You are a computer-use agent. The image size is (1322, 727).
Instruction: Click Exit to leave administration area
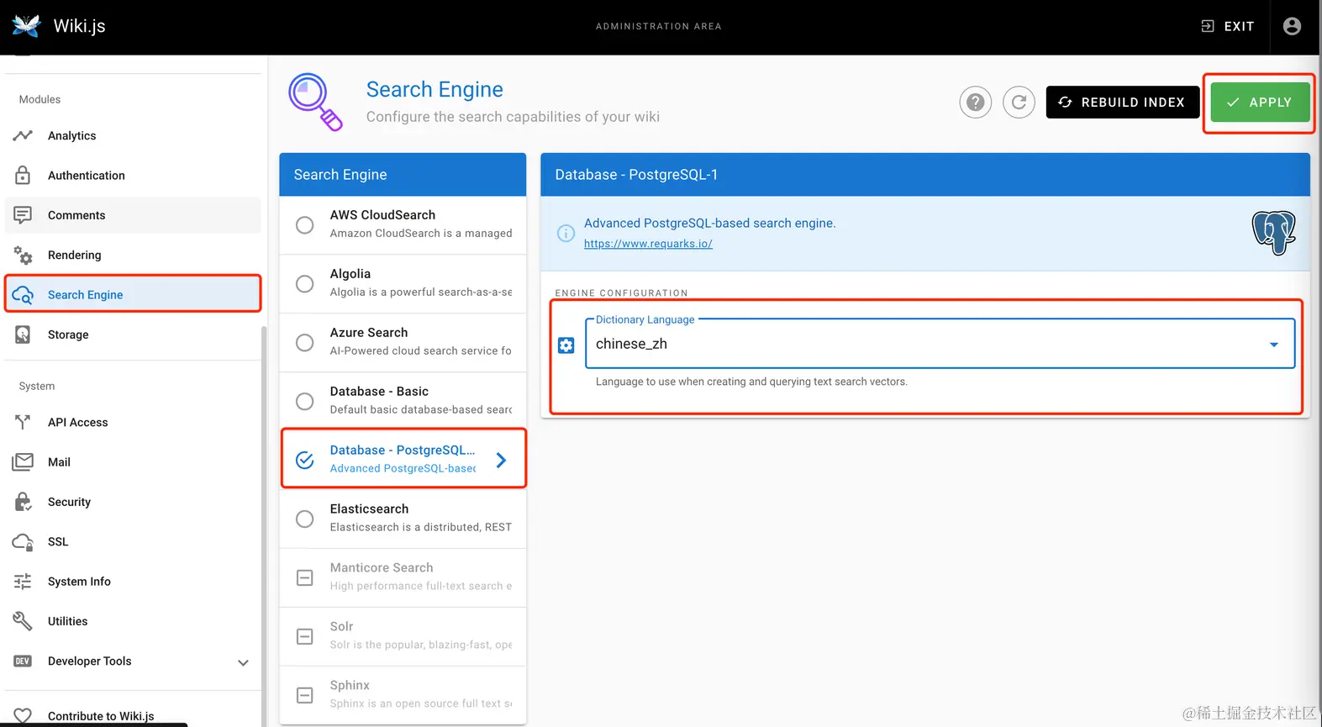(x=1227, y=26)
